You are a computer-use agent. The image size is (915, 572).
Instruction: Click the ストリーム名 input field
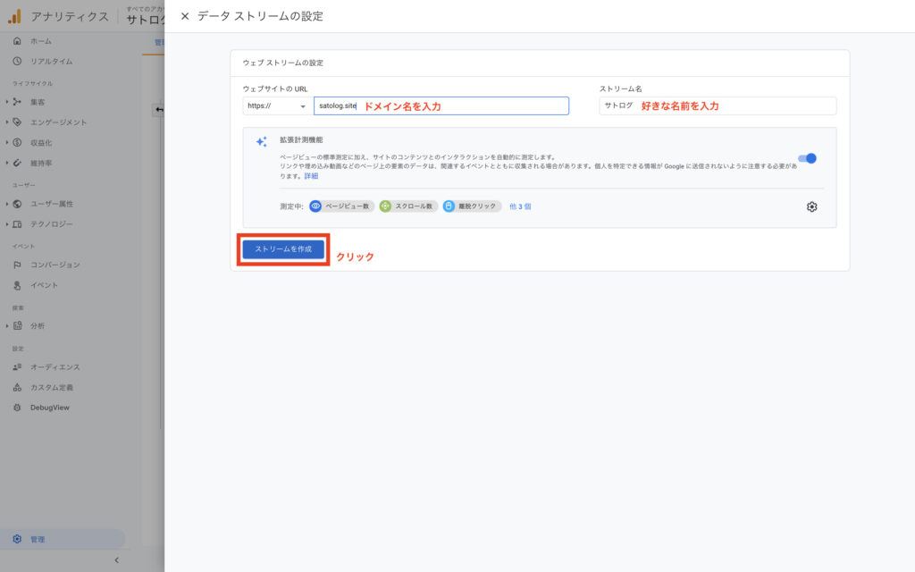click(718, 105)
